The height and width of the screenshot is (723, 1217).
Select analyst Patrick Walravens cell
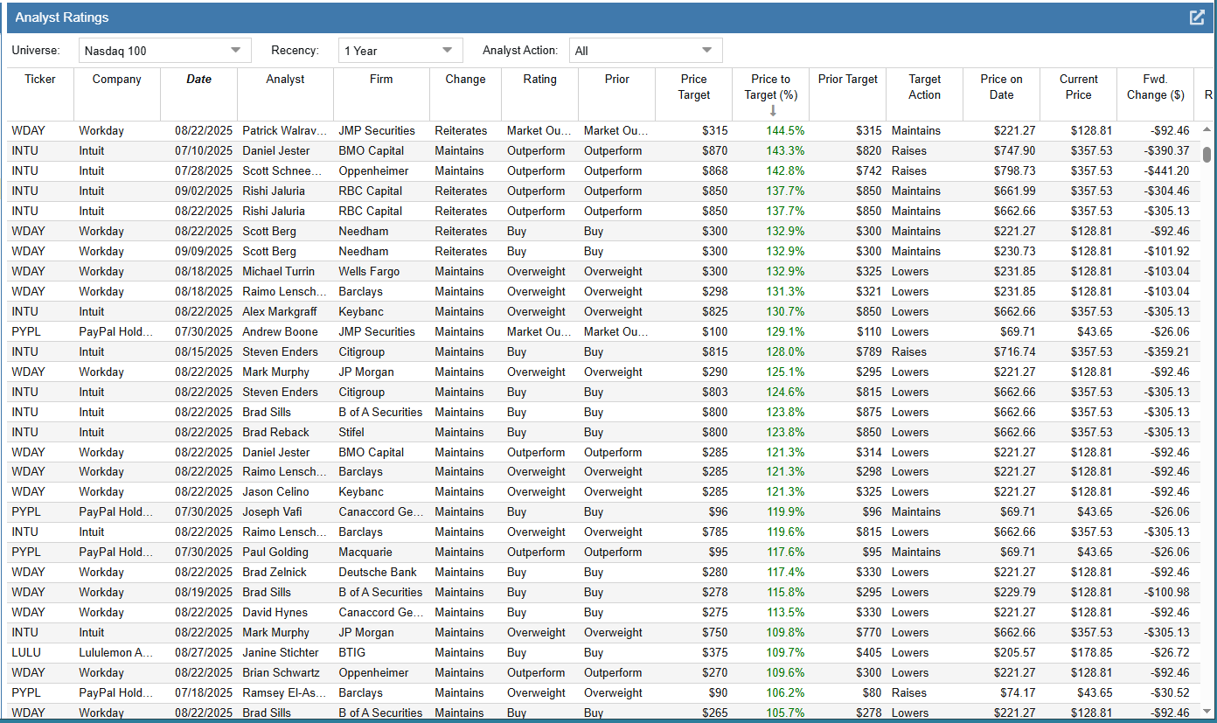coord(284,130)
